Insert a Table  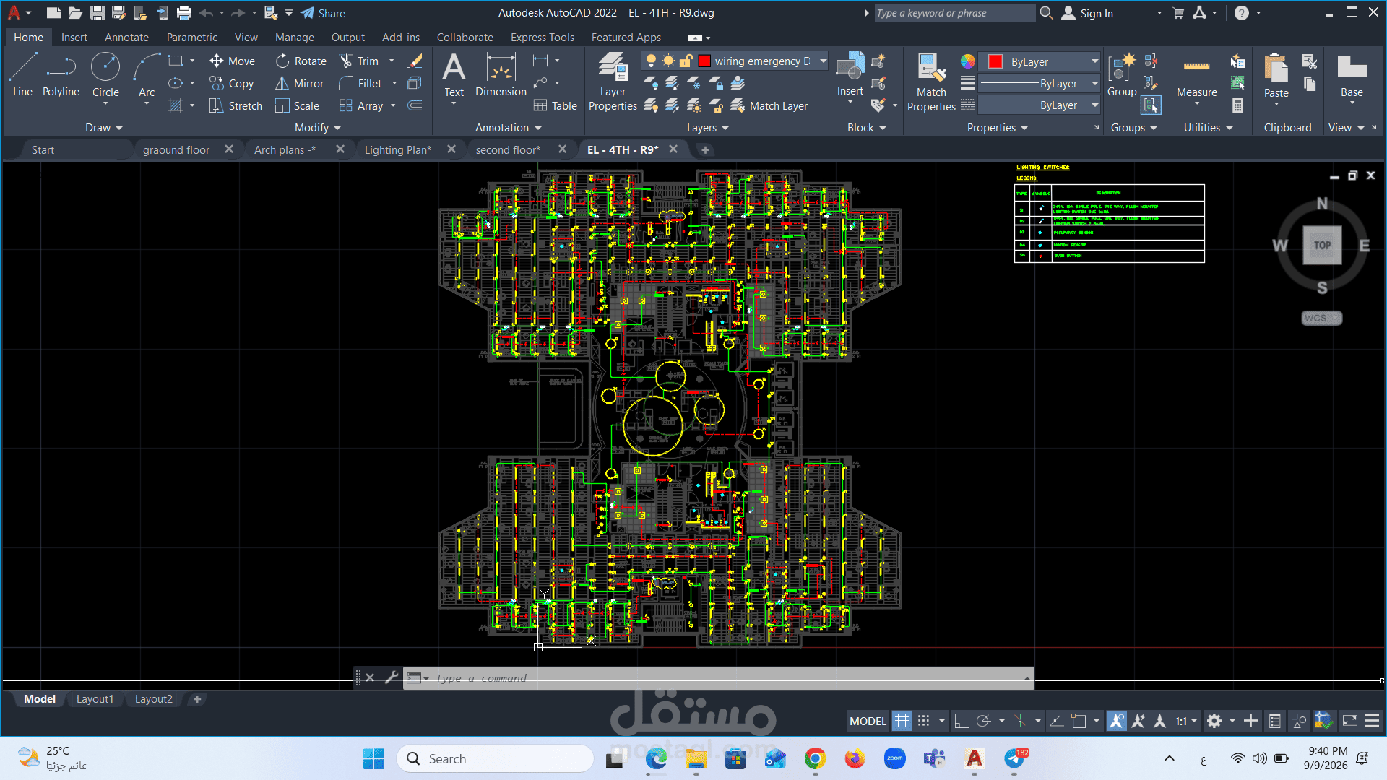point(555,106)
